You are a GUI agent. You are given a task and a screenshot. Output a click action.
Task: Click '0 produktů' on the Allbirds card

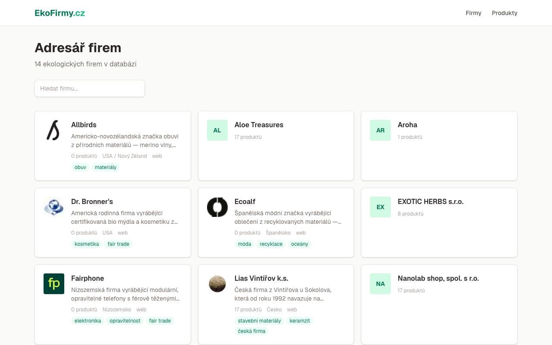(84, 156)
